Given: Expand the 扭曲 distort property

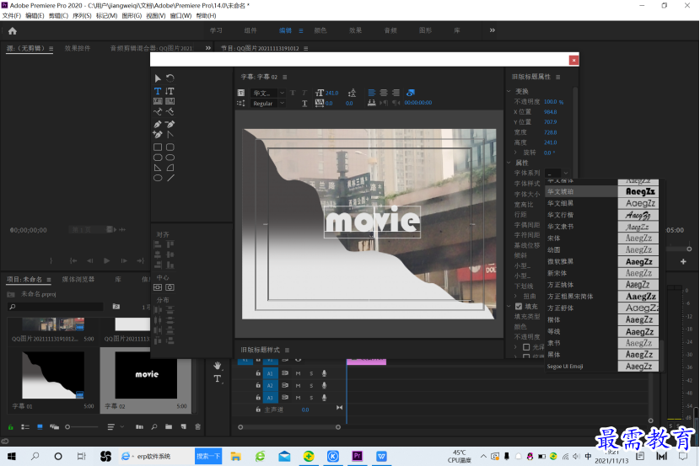Looking at the screenshot, I should click(515, 296).
